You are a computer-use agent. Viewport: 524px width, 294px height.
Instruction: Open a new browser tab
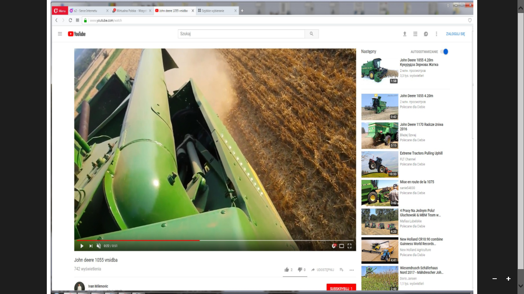click(242, 11)
